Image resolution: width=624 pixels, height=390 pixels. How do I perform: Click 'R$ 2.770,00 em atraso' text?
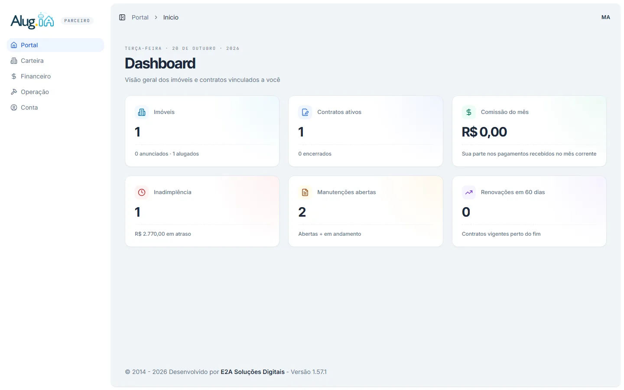(163, 234)
